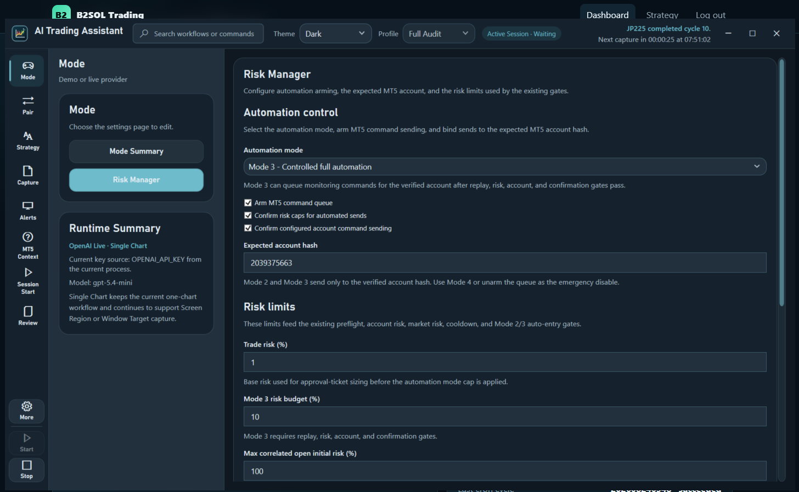
Task: Toggle Arm MT5 command queue checkbox
Action: [x=248, y=203]
